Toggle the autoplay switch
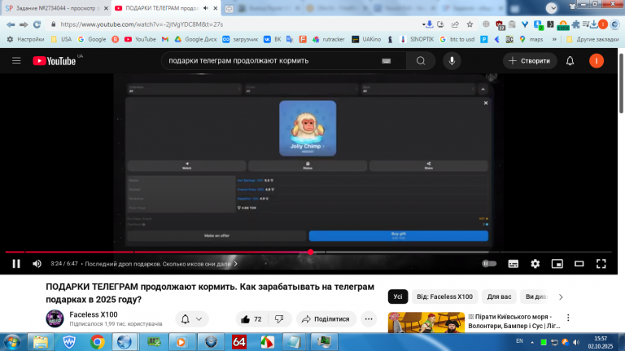 tap(489, 264)
